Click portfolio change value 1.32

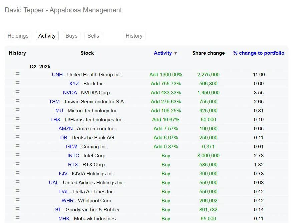click(x=259, y=165)
